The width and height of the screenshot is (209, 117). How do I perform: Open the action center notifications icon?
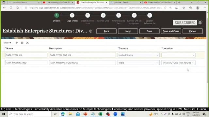pyautogui.click(x=204, y=114)
